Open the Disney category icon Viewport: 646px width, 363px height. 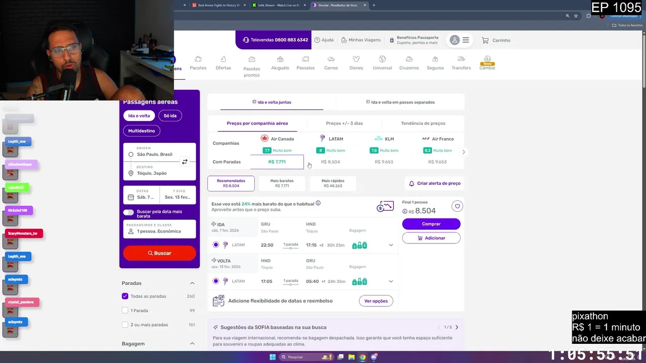click(x=356, y=59)
